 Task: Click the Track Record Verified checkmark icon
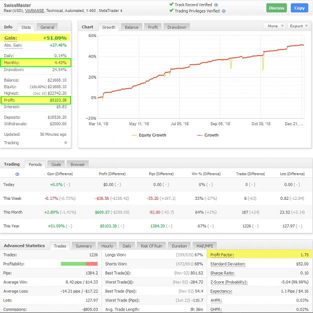[171, 4]
